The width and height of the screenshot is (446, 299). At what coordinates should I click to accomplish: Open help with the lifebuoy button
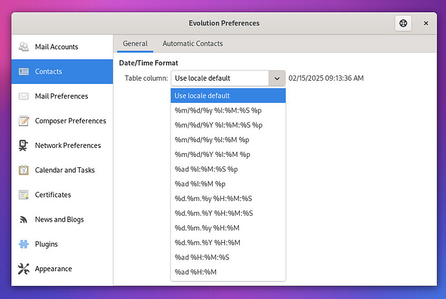point(403,23)
